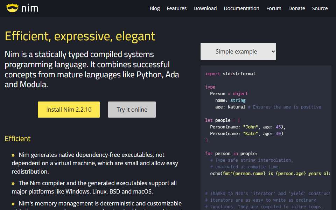Click the Donate nav item
This screenshot has width=336, height=210.
tap(296, 8)
